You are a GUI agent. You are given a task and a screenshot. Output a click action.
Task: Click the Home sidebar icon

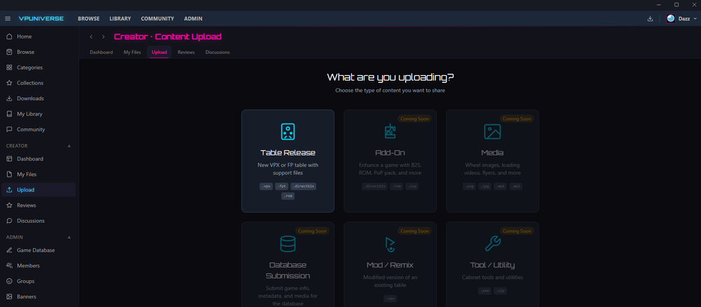[9, 36]
